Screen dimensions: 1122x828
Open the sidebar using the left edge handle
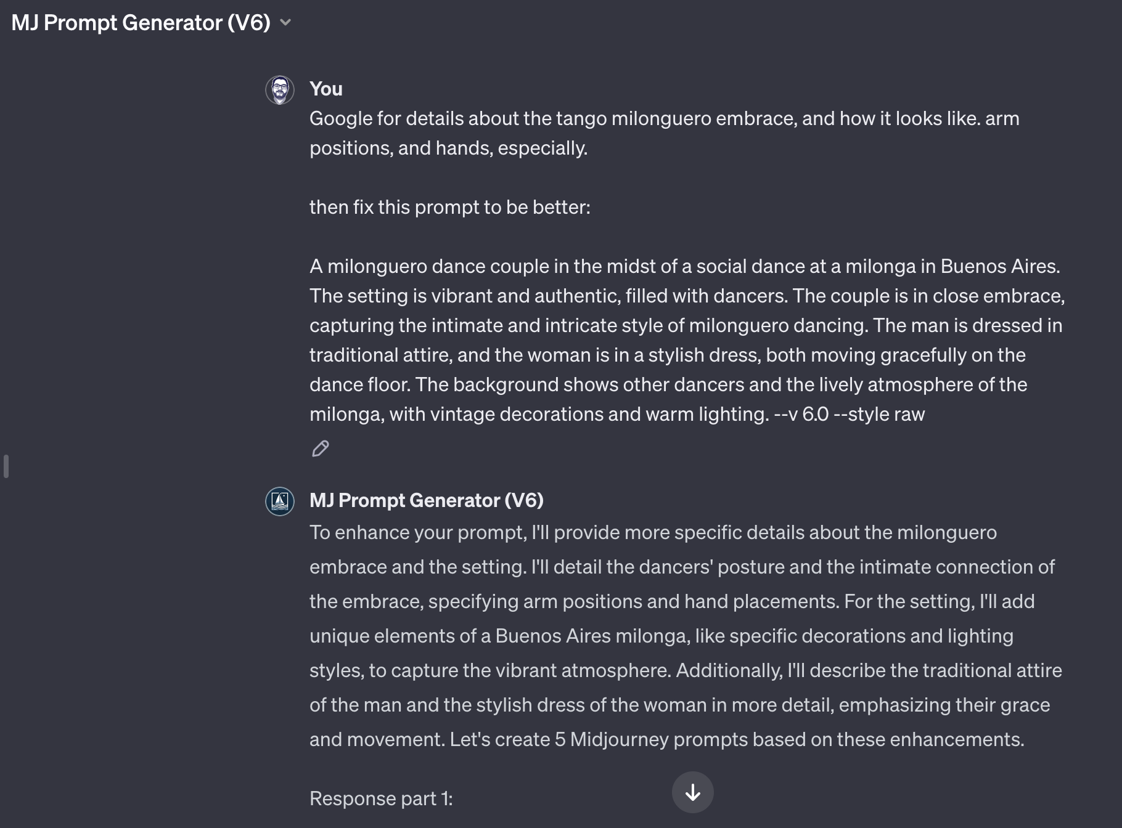[x=6, y=466]
